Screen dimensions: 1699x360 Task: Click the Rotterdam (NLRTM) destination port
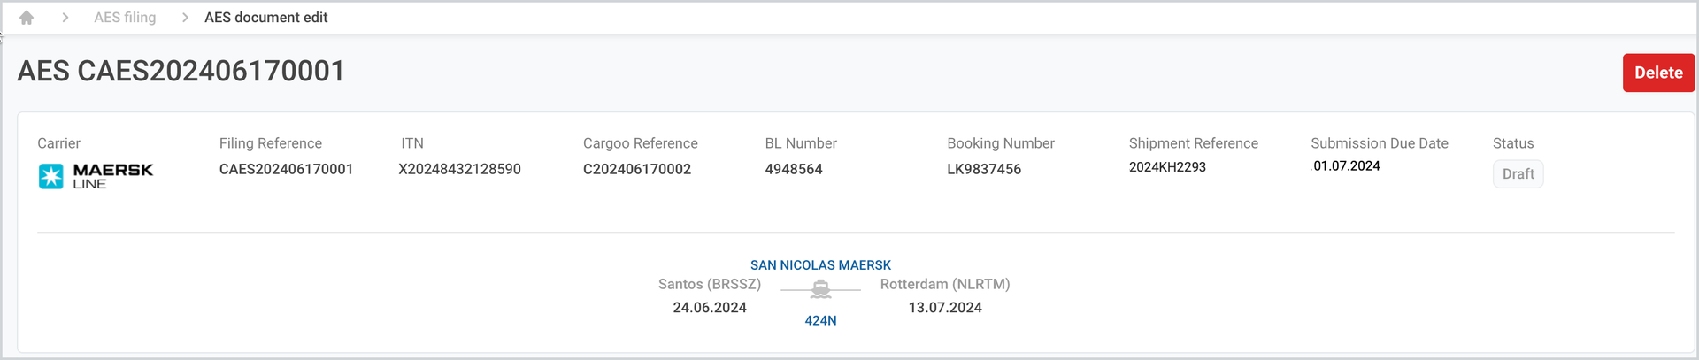click(945, 284)
